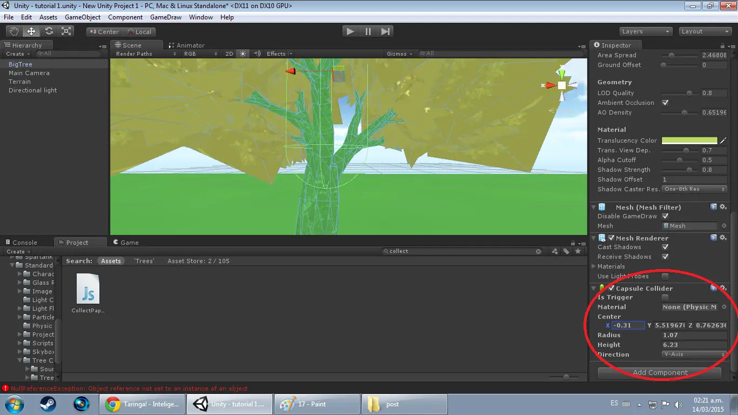Screen dimensions: 738x415
Task: Open Shadow Caster Res. dropdown
Action: 694,189
